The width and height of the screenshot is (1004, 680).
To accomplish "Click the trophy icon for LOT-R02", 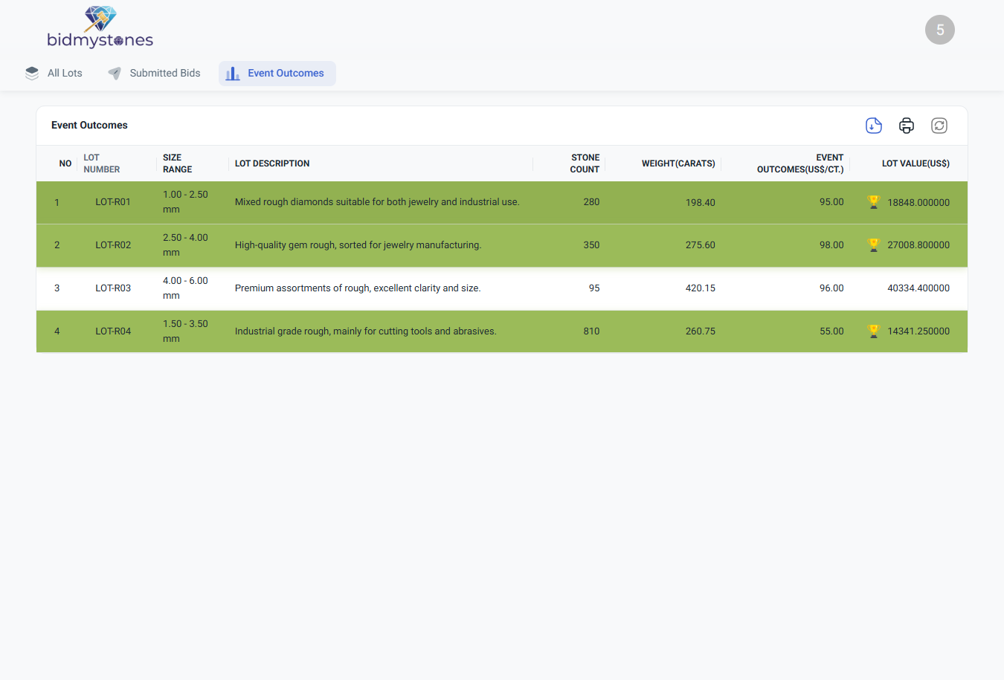I will coord(874,245).
